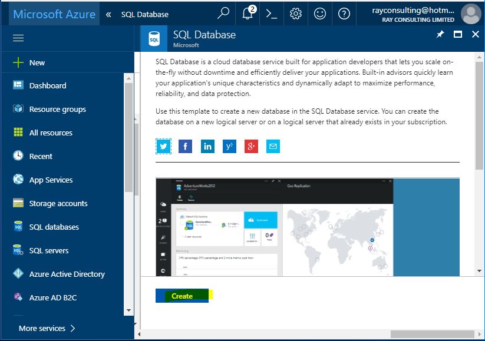Click the Recent clock icon
The height and width of the screenshot is (341, 485).
point(18,155)
